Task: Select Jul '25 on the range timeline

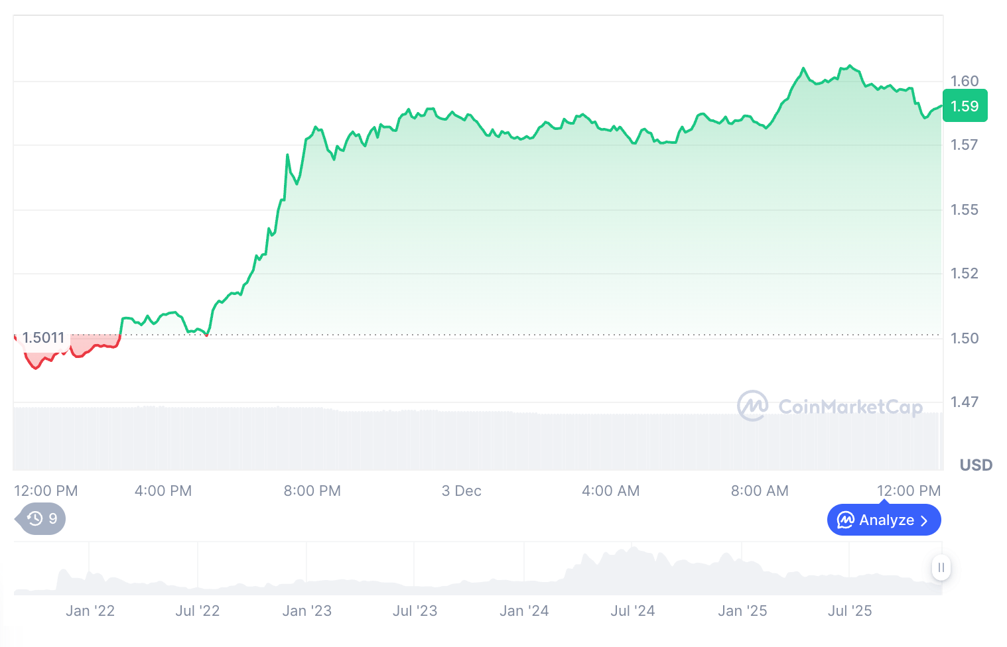Action: click(850, 611)
